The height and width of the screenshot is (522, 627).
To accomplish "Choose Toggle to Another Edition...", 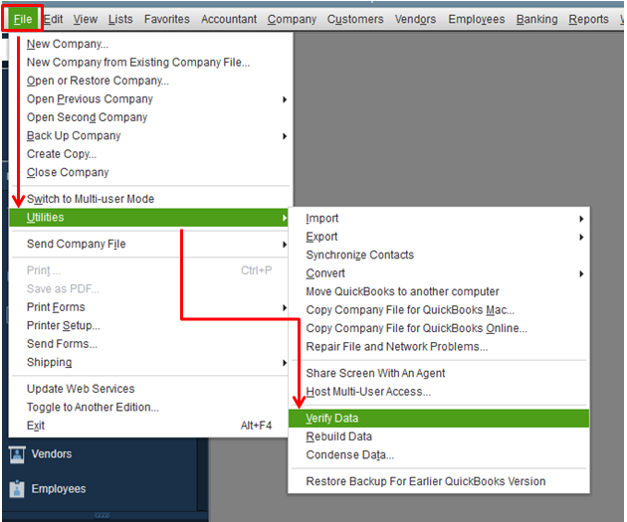I will (149, 407).
